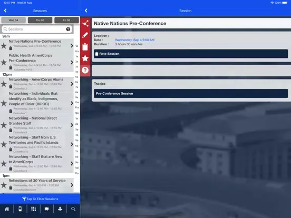
Task: Tap the grid menu icon in bottom bar
Action: (34, 209)
